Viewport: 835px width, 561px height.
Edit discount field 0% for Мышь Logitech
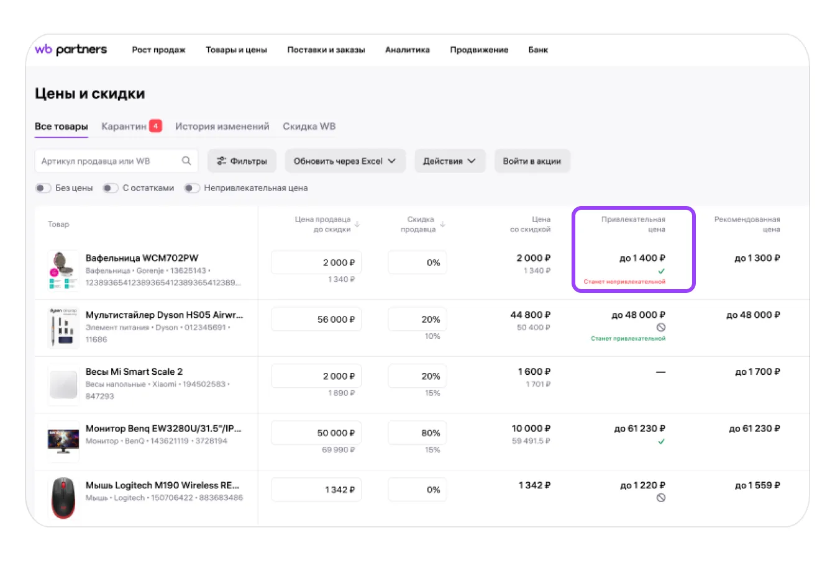(x=417, y=490)
